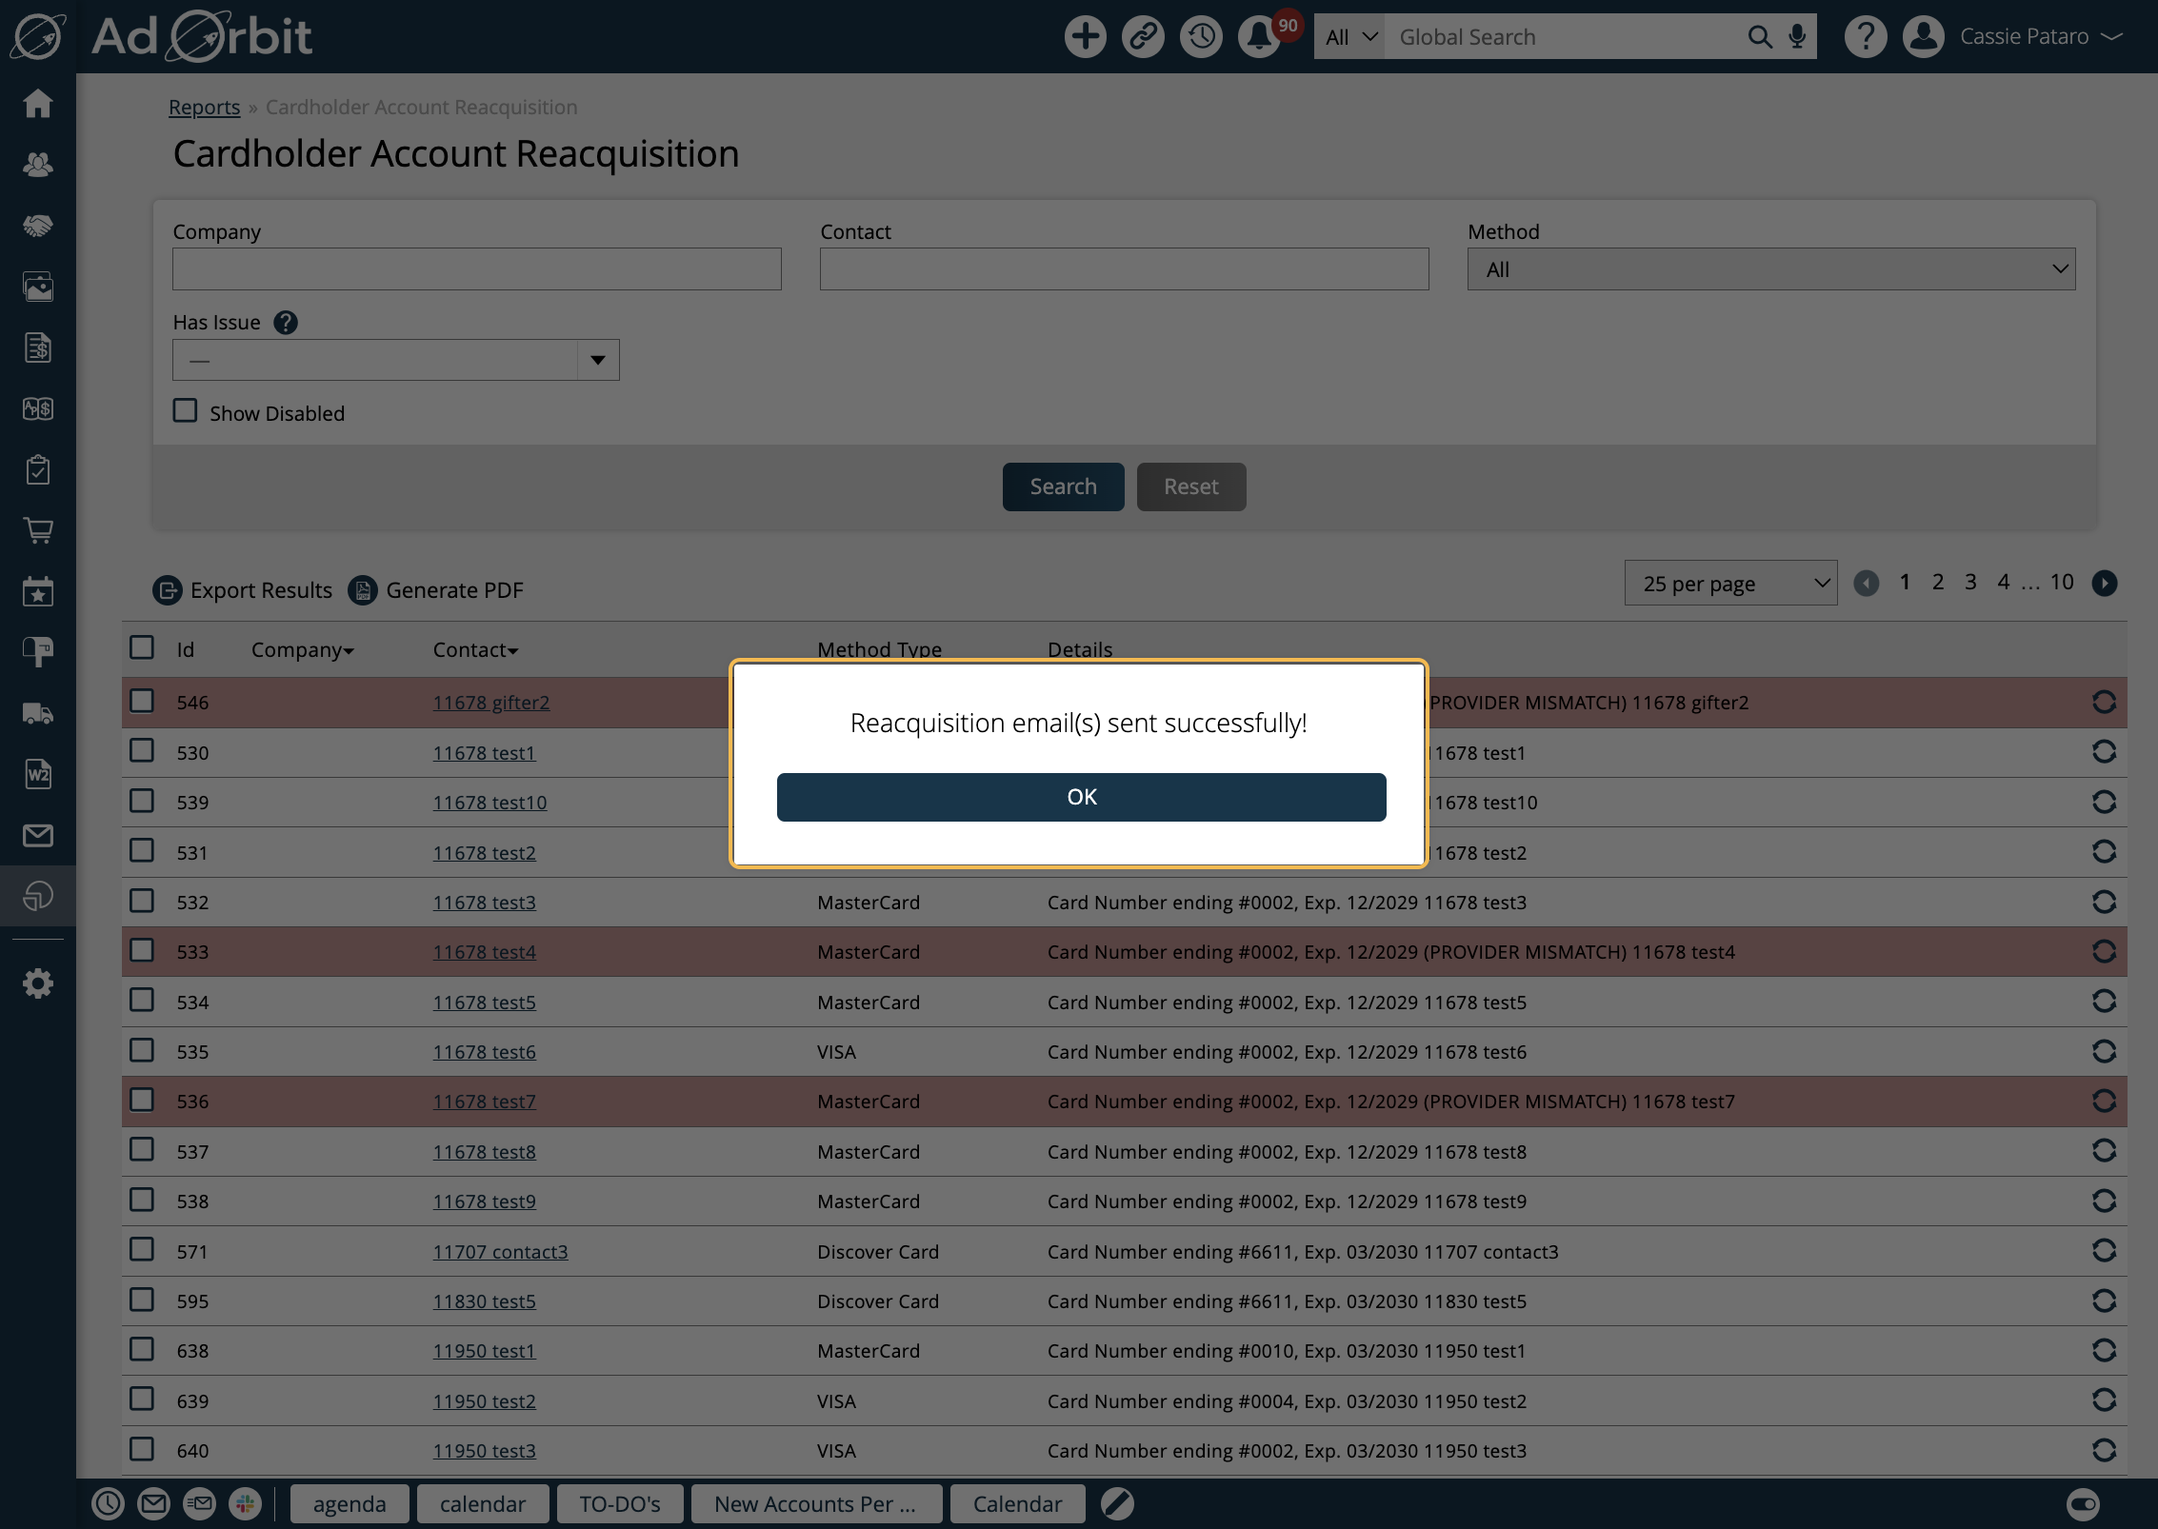Viewport: 2158px width, 1529px height.
Task: Open the Has Issue dropdown arrow
Action: tap(597, 360)
